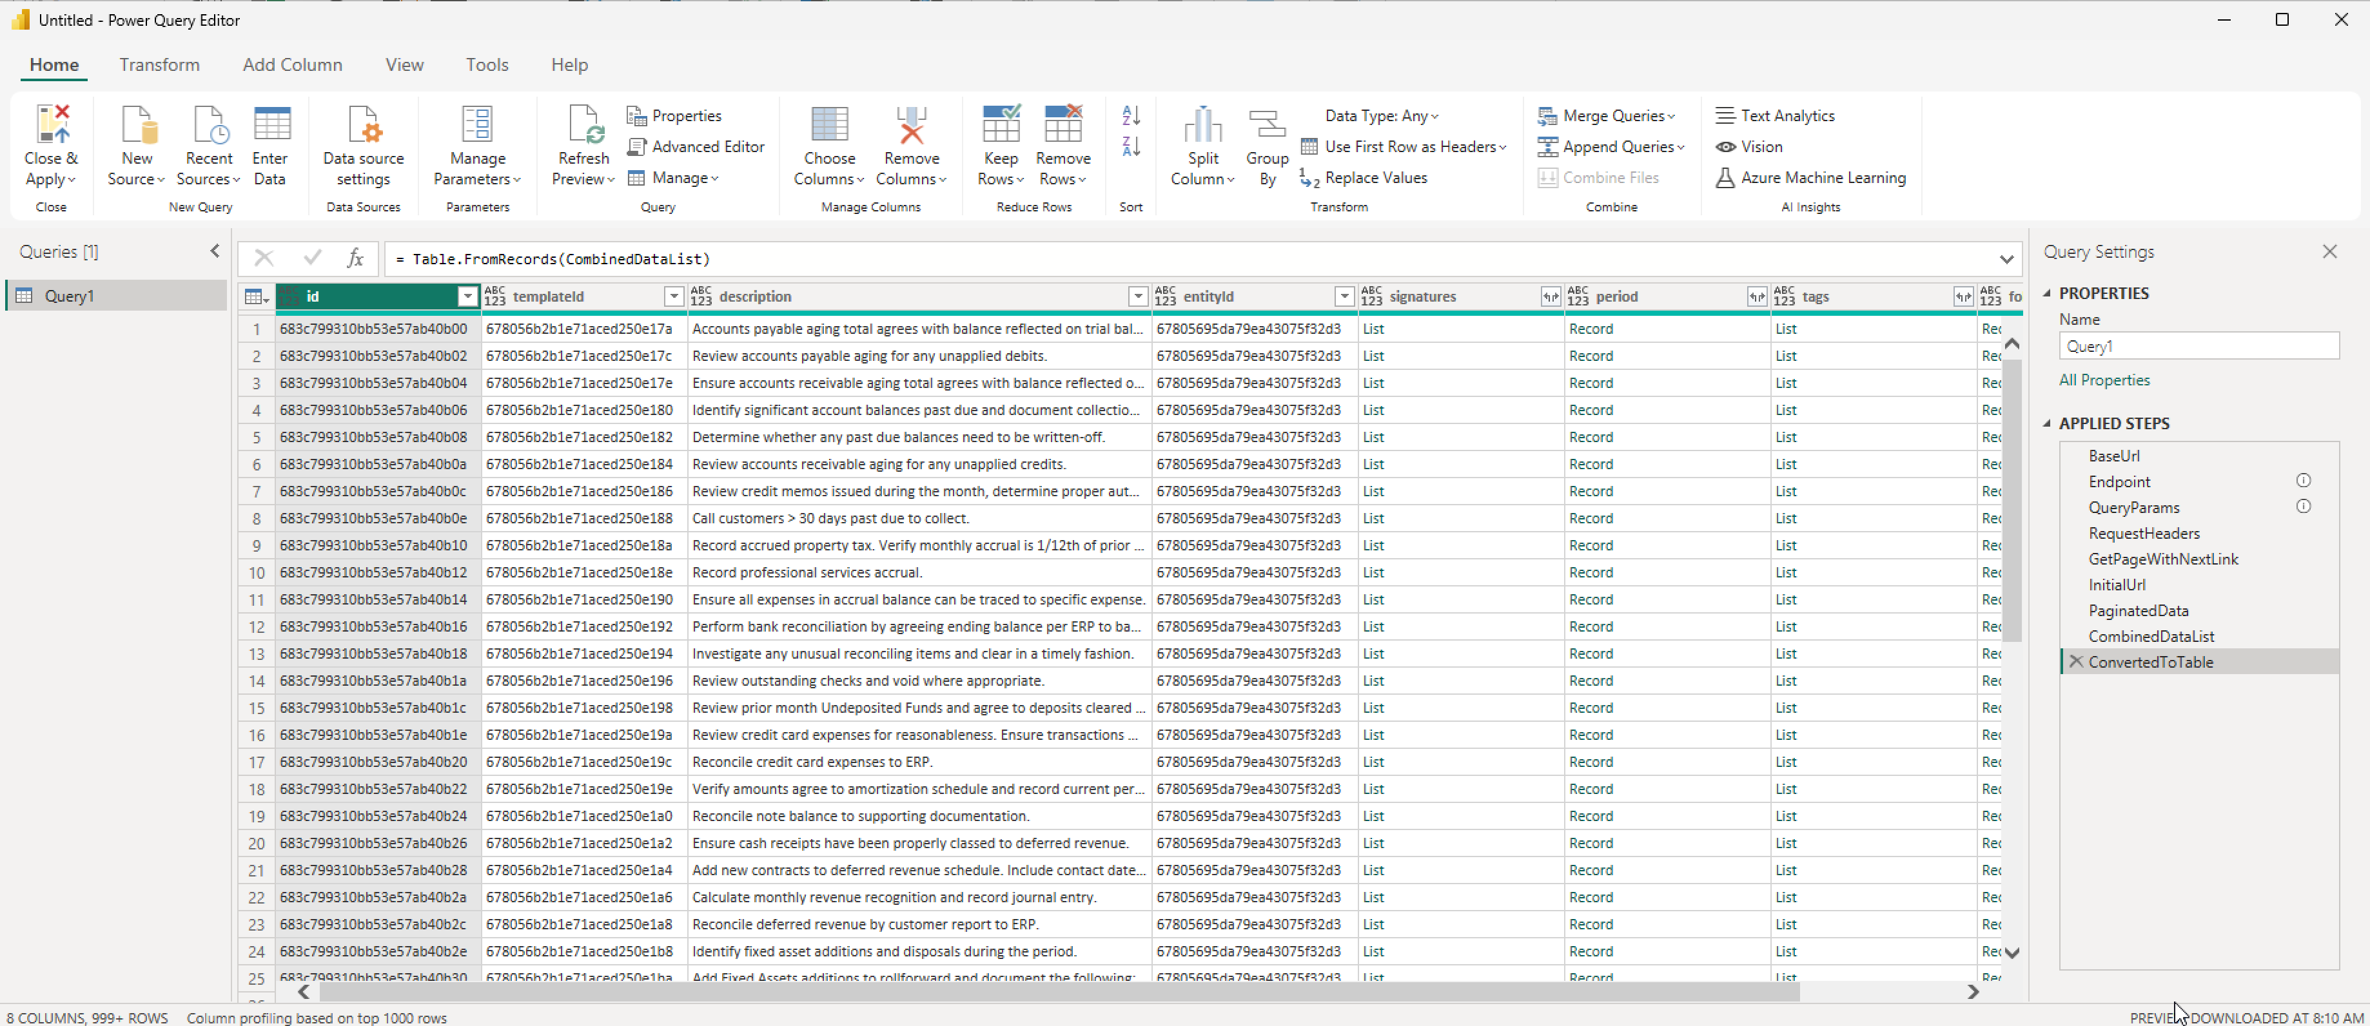
Task: Click the vertical scrollbar down arrow
Action: pyautogui.click(x=2012, y=953)
